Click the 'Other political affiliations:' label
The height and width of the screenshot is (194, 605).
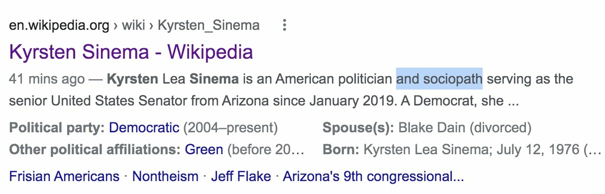(x=95, y=149)
